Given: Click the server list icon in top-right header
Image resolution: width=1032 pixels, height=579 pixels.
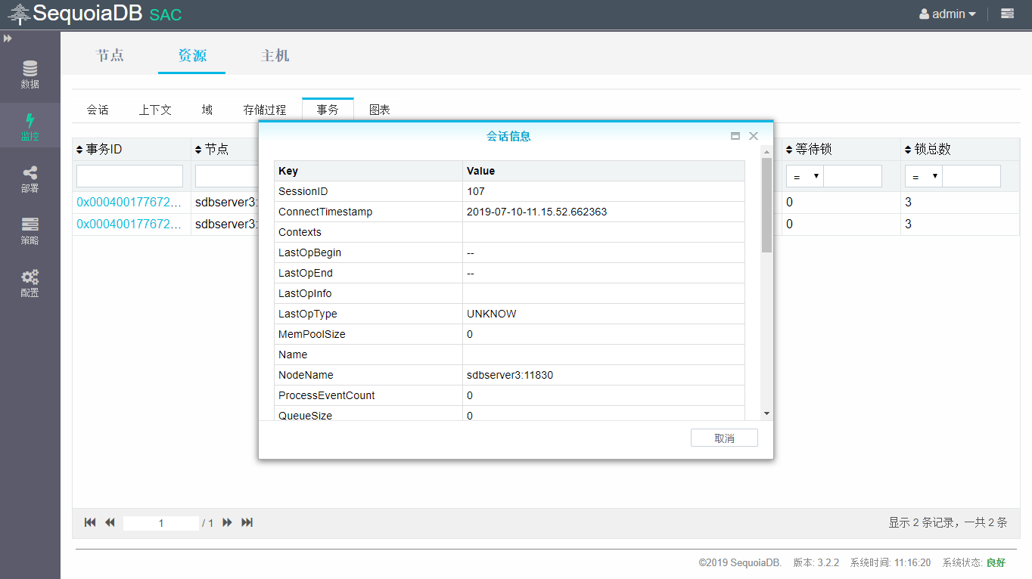Looking at the screenshot, I should point(1007,14).
